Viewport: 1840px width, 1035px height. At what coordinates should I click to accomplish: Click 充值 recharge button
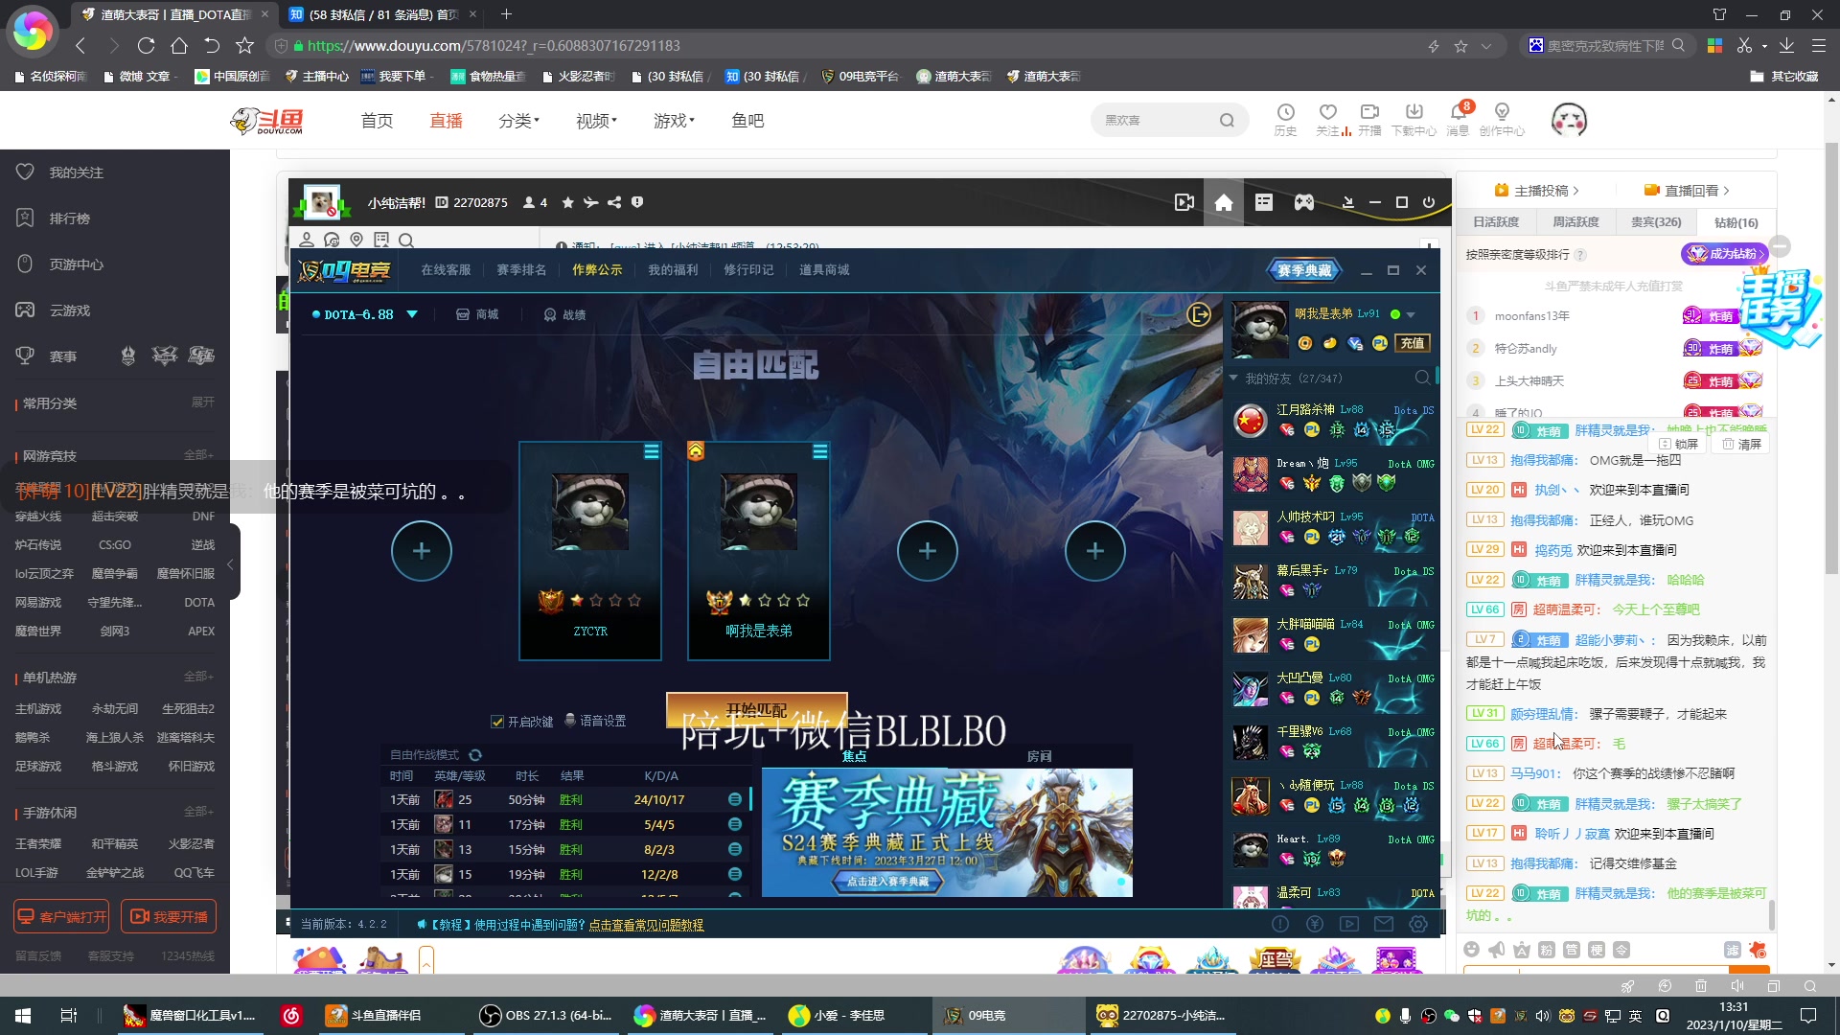(1413, 343)
